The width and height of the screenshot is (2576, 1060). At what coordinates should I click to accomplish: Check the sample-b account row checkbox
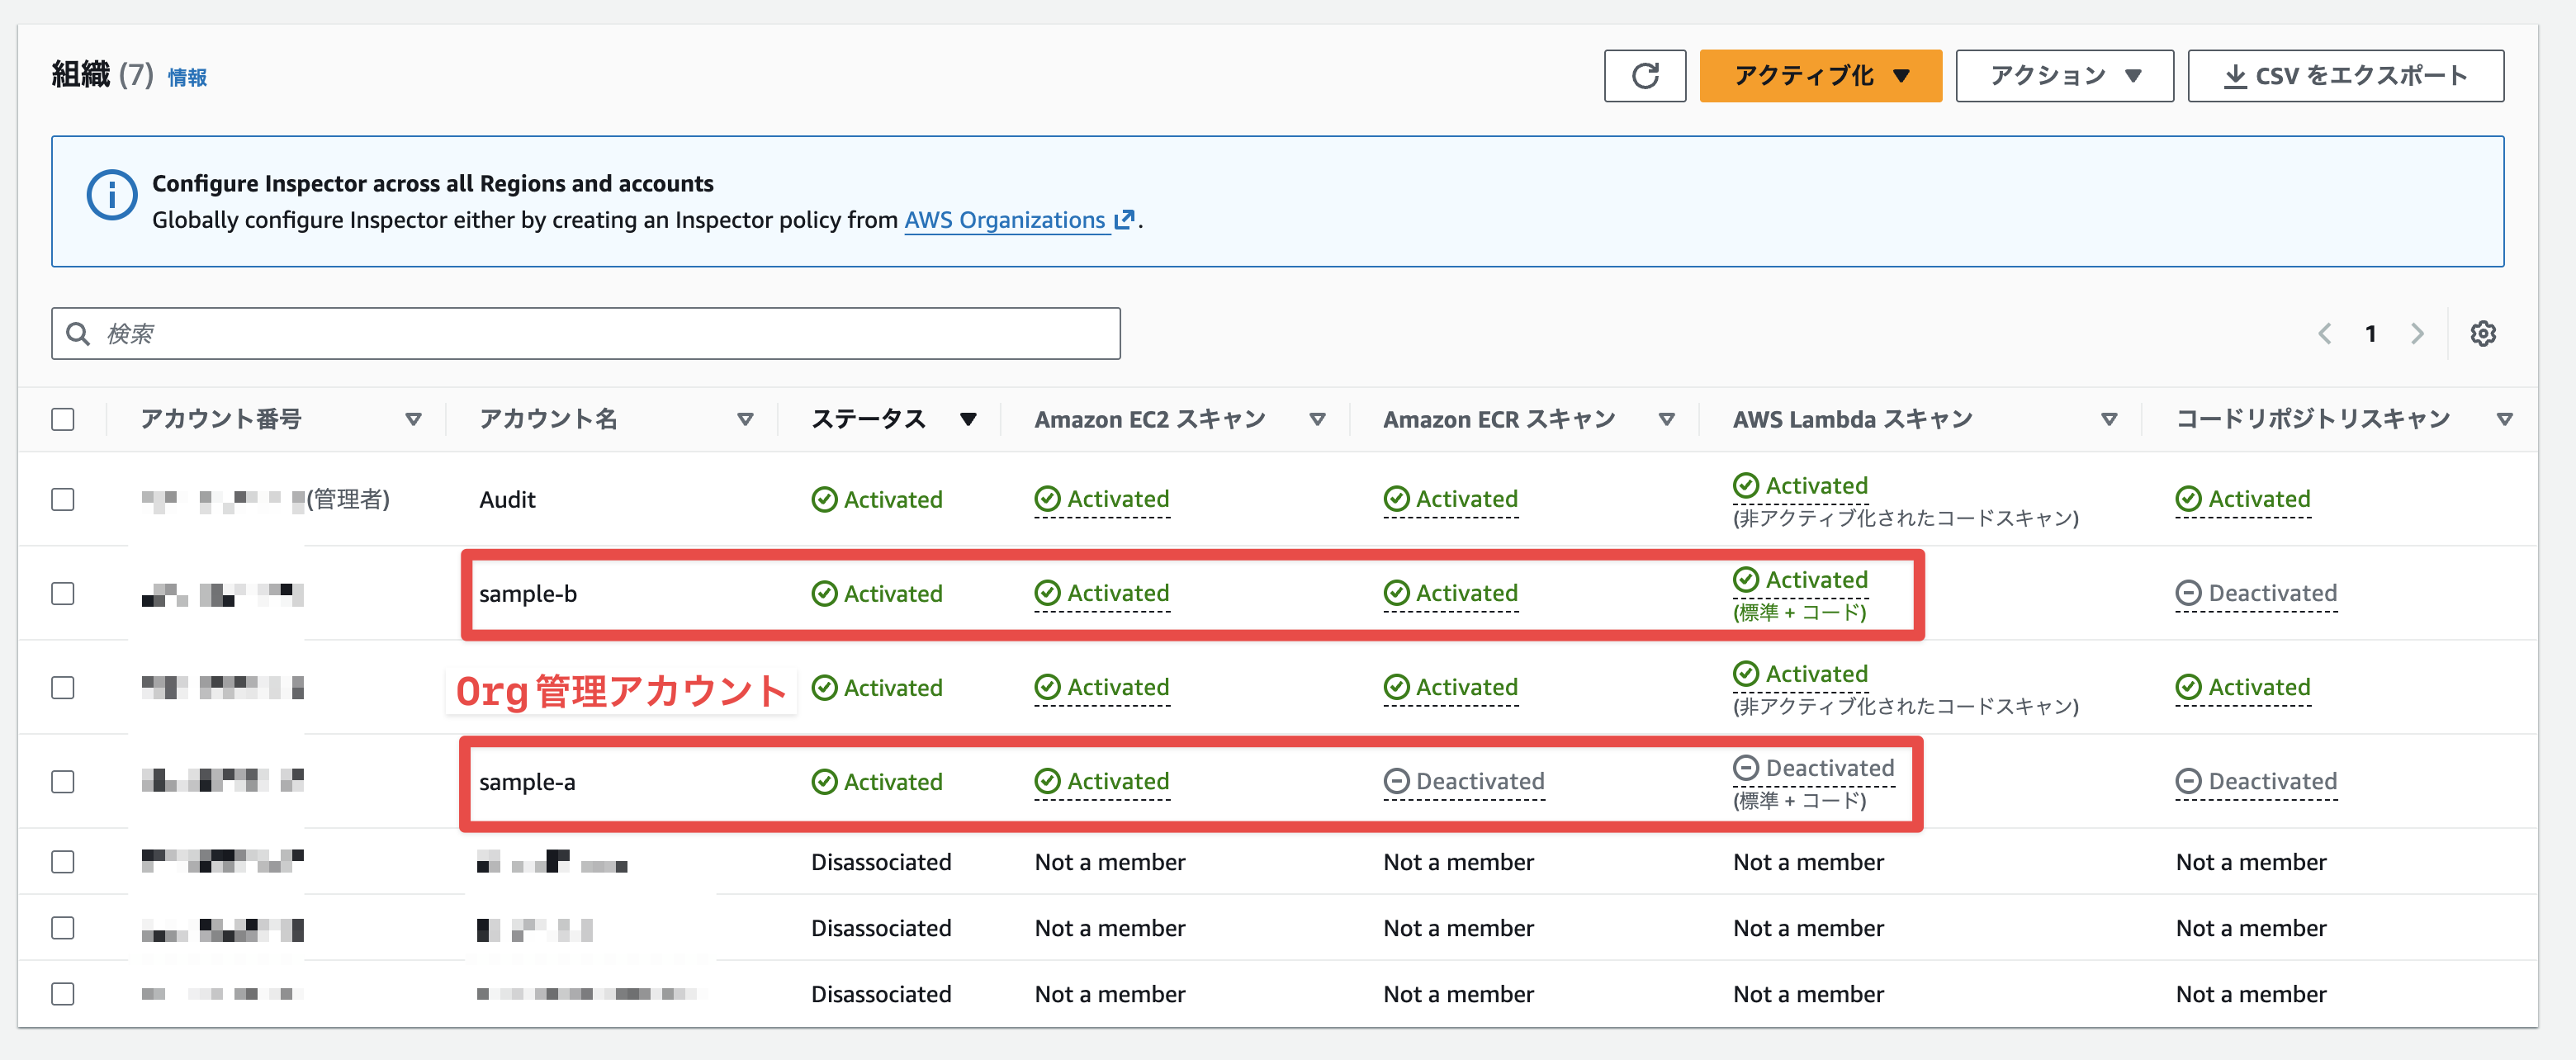point(63,594)
